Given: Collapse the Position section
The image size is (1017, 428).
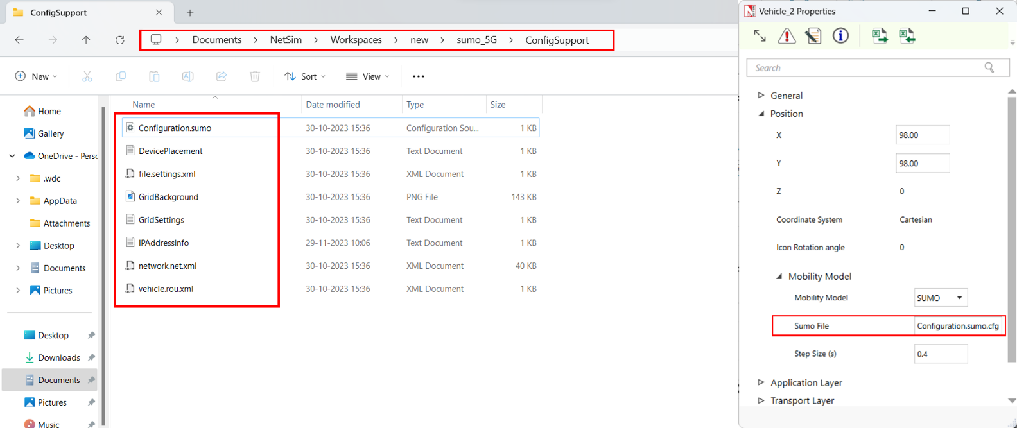Looking at the screenshot, I should click(761, 114).
